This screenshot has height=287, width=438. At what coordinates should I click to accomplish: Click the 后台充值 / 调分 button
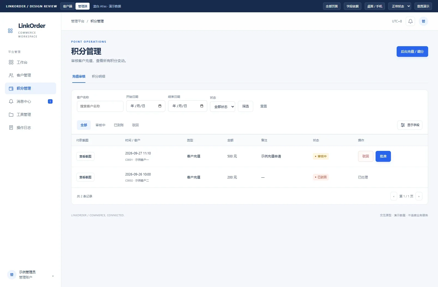(x=412, y=52)
